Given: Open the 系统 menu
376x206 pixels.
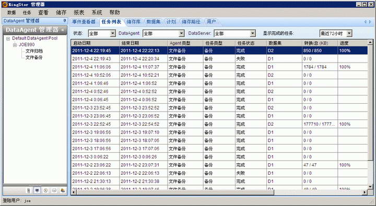Looking at the screenshot, I should pyautogui.click(x=97, y=13).
